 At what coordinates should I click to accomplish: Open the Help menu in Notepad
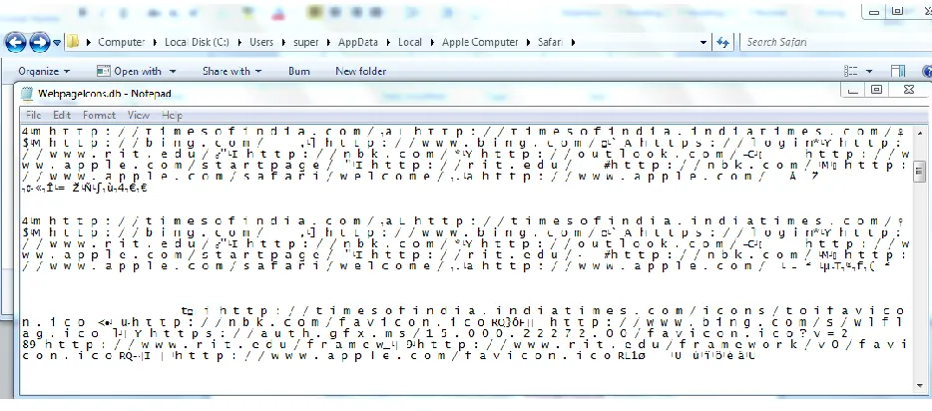pos(172,116)
